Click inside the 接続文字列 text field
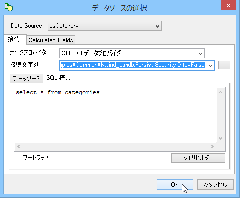 pos(133,65)
